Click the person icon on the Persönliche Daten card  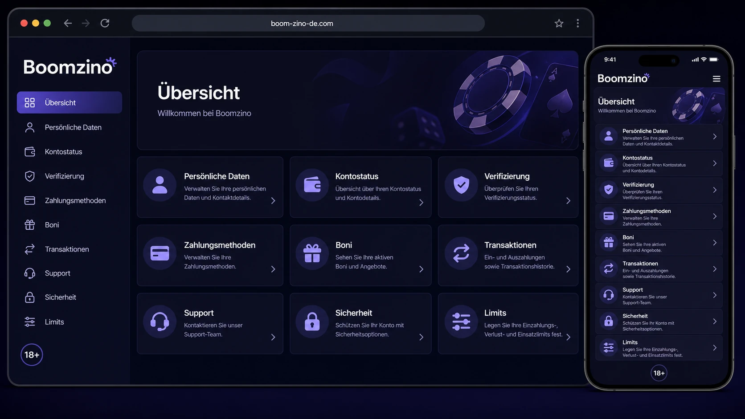pos(160,185)
